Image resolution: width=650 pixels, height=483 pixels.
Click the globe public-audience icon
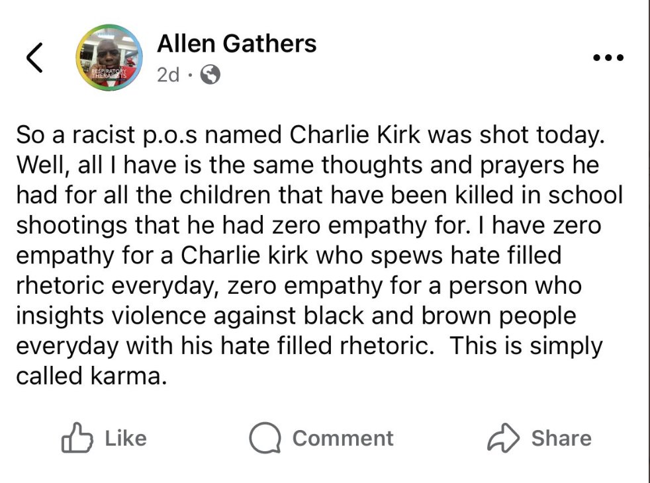(210, 75)
